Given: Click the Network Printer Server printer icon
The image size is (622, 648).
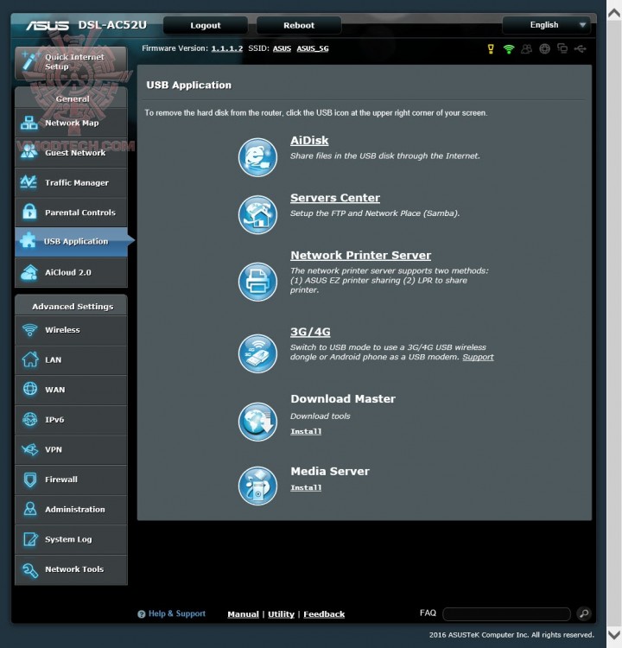Looking at the screenshot, I should click(257, 282).
